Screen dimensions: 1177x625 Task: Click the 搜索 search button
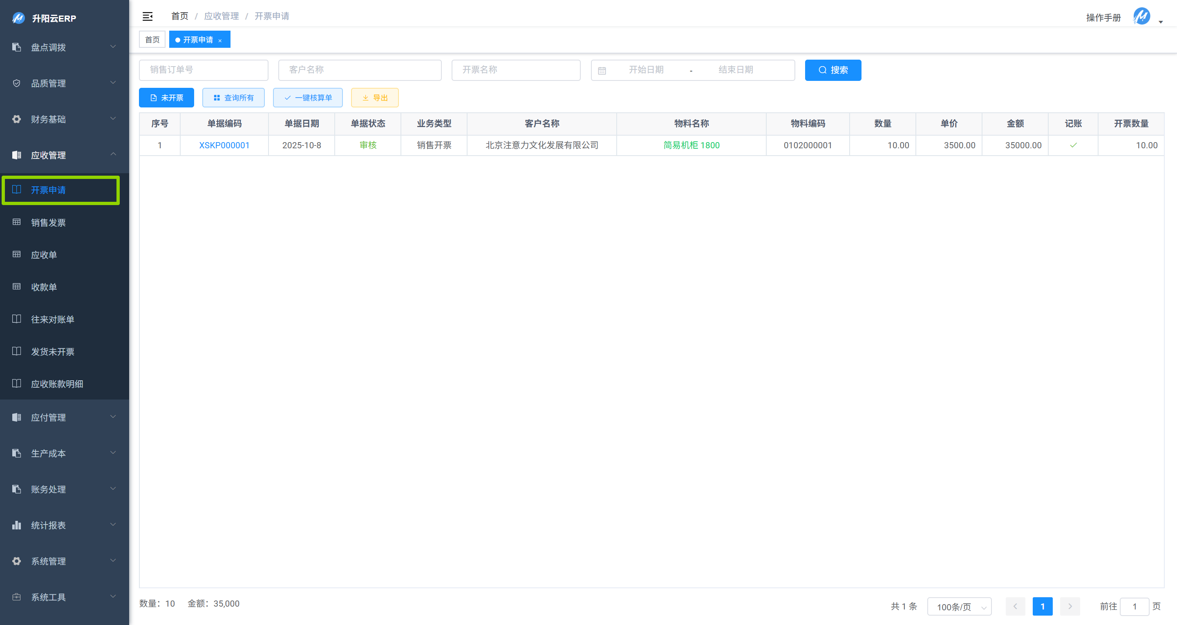[x=832, y=70]
